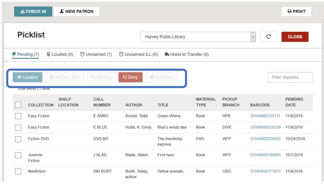Sort by the Pickup Branch column header
324x184 pixels.
[x=231, y=102]
